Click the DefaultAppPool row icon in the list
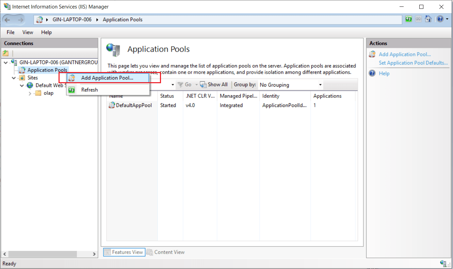Screen dimensions: 453x269 tap(112, 105)
